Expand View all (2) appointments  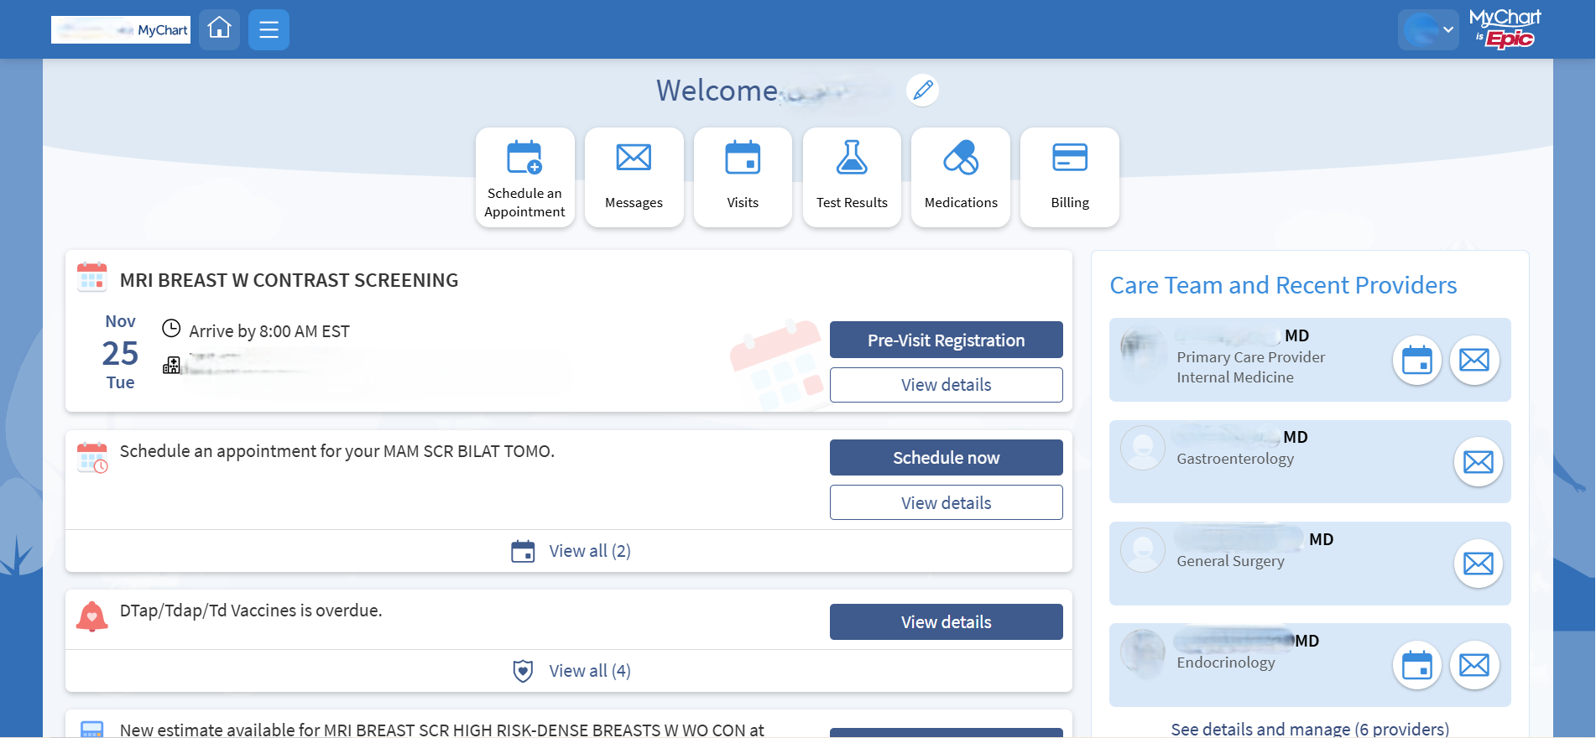pyautogui.click(x=571, y=551)
